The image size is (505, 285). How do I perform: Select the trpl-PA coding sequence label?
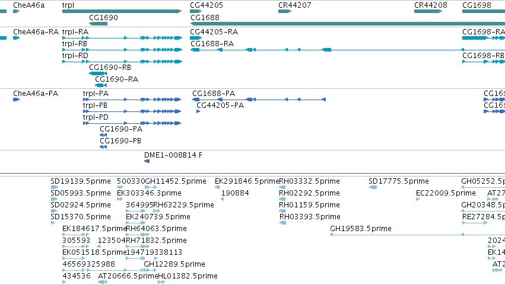[x=96, y=94]
